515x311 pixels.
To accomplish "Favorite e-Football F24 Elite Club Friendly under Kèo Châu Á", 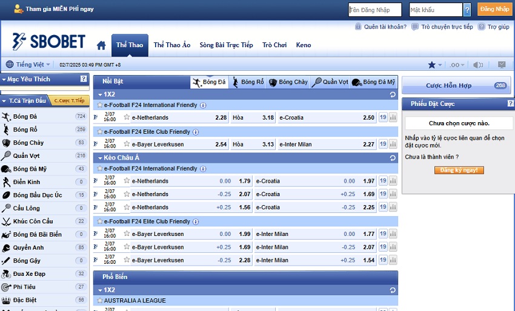I will (x=100, y=221).
